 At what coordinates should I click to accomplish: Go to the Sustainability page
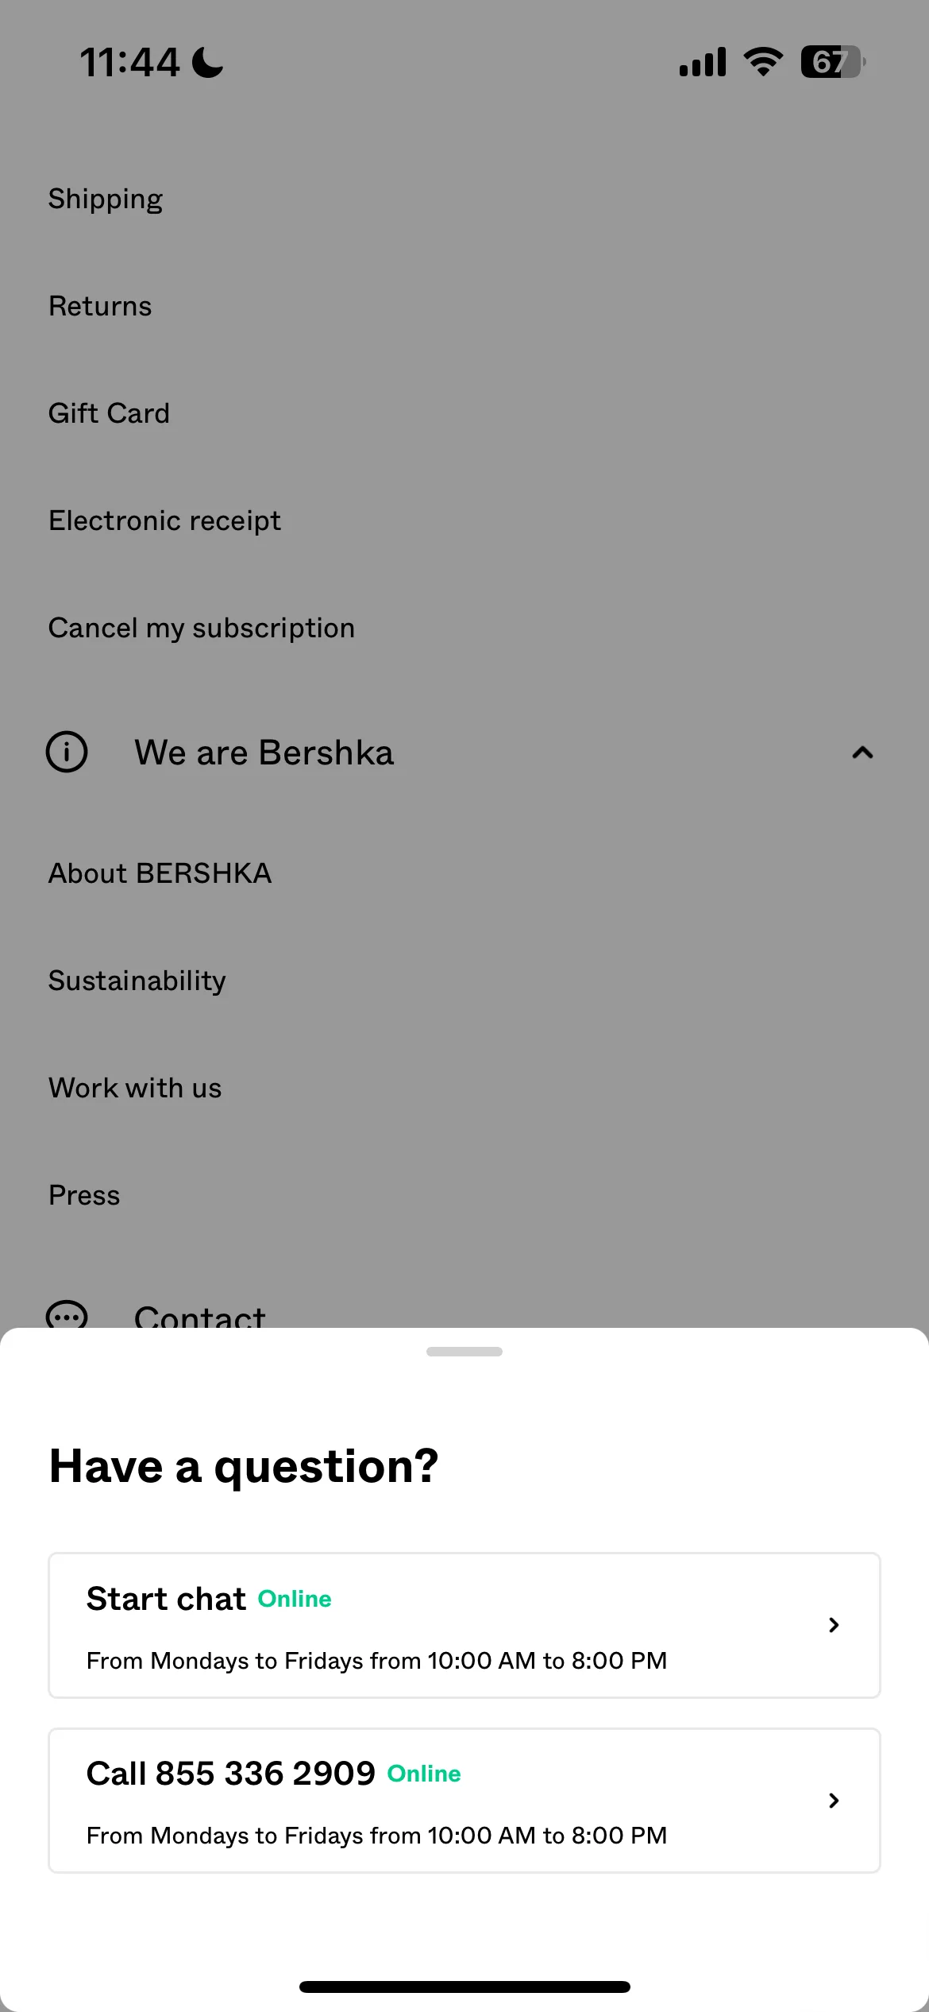point(137,981)
